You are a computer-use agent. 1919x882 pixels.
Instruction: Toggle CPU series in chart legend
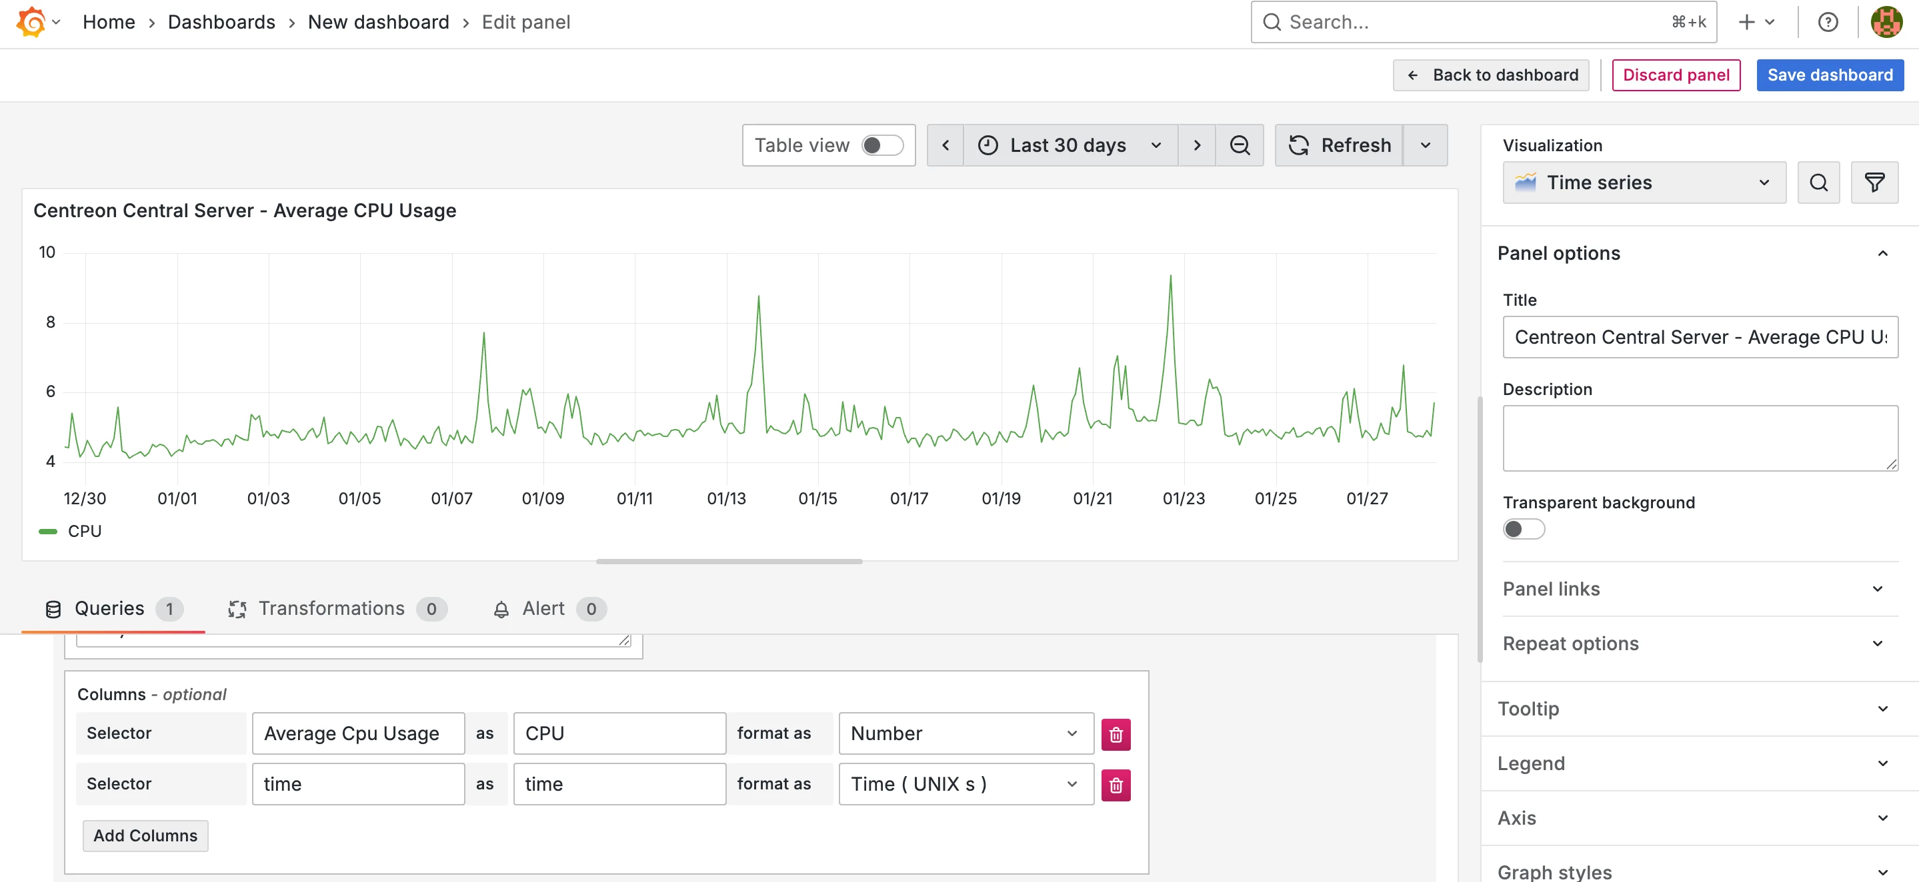coord(84,532)
